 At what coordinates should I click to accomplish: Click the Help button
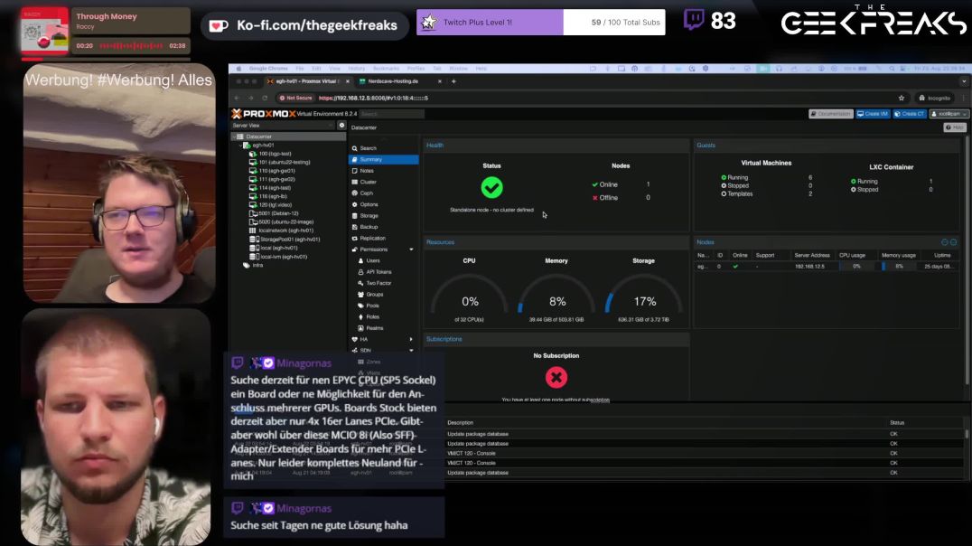(x=955, y=127)
